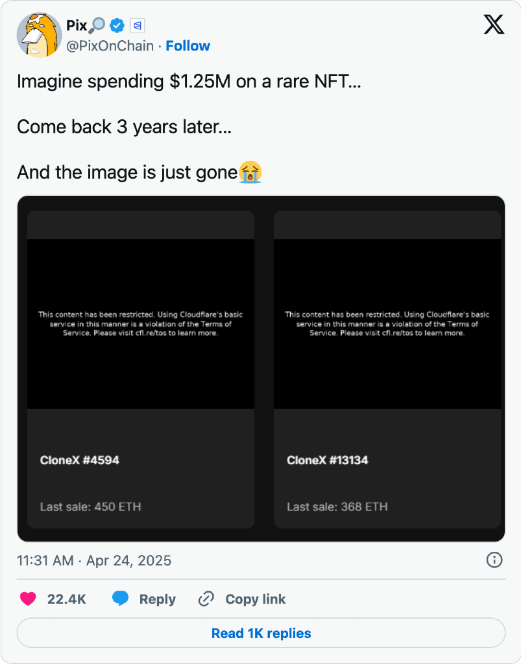Viewport: 521px width, 664px height.
Task: Click the affiliate badge beside verified checkmark
Action: tap(137, 26)
